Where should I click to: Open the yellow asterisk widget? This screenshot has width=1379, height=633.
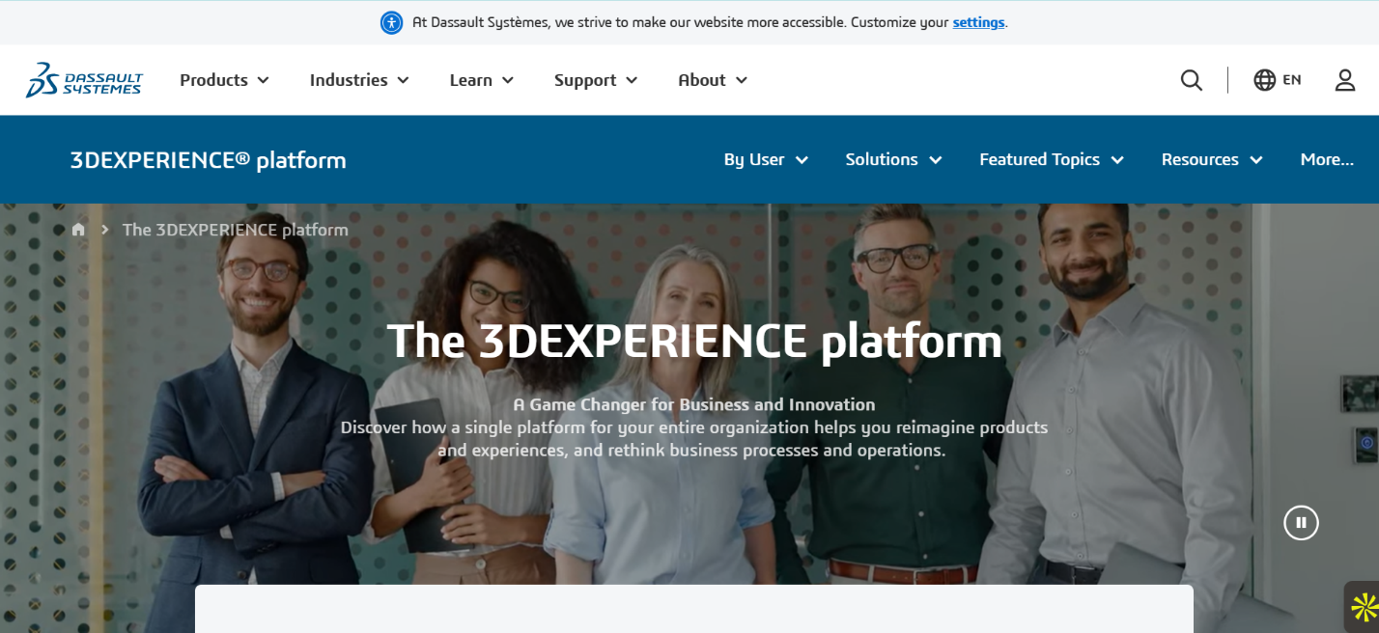1364,607
